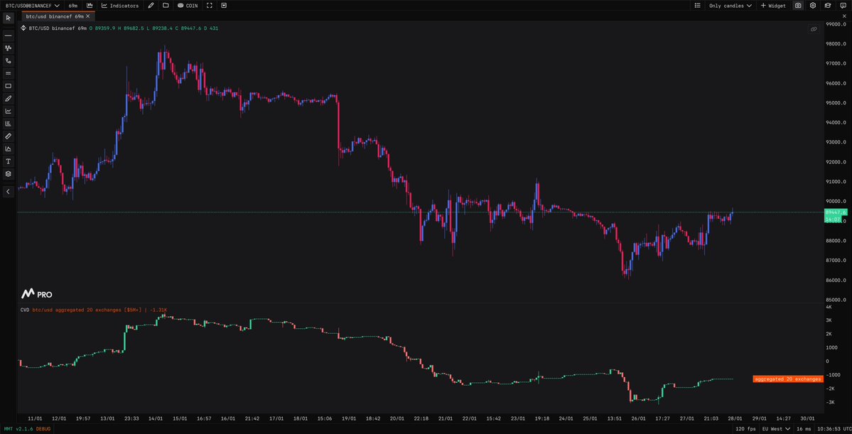Viewport: 852px width, 434px height.
Task: Click the 4K CVD axis label
Action: [x=829, y=307]
